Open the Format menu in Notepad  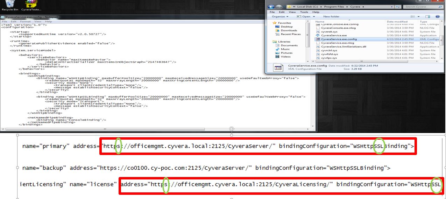(25, 21)
